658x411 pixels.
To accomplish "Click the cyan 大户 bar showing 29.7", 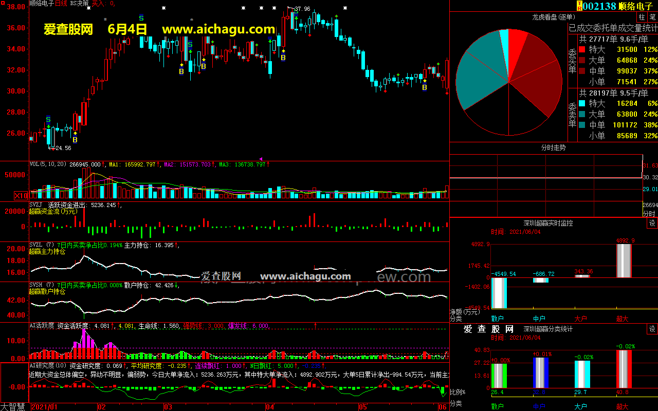I will click(582, 375).
